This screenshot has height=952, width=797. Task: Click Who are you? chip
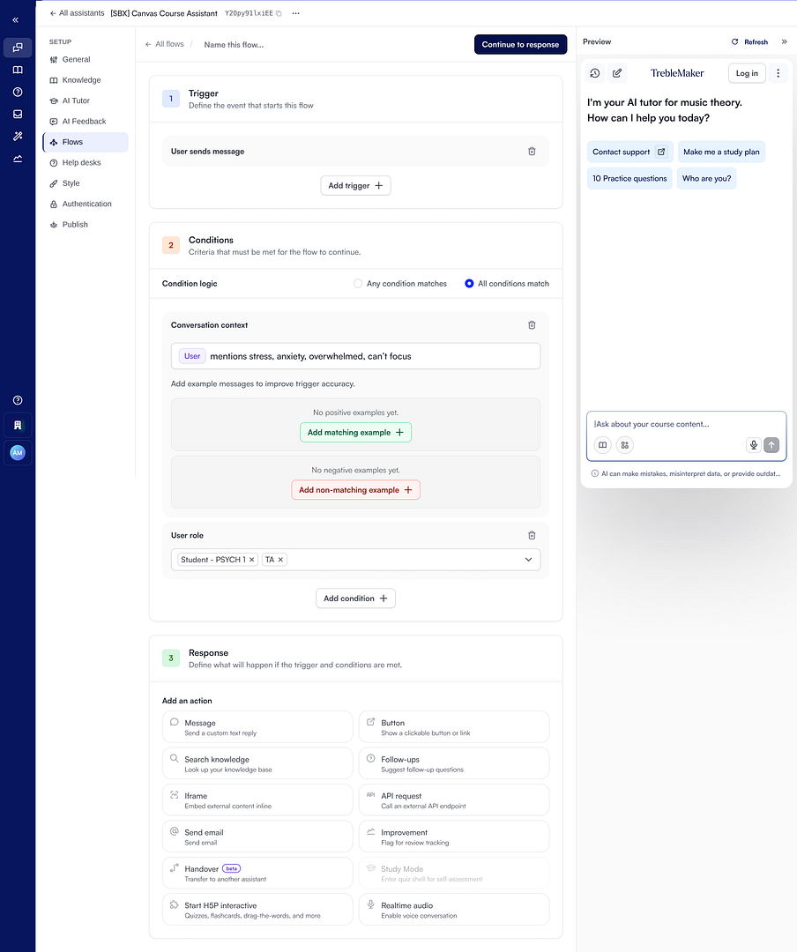pos(706,178)
